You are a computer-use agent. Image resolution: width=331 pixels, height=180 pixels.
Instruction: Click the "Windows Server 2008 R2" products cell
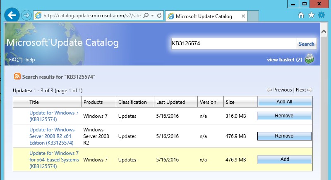click(96, 136)
